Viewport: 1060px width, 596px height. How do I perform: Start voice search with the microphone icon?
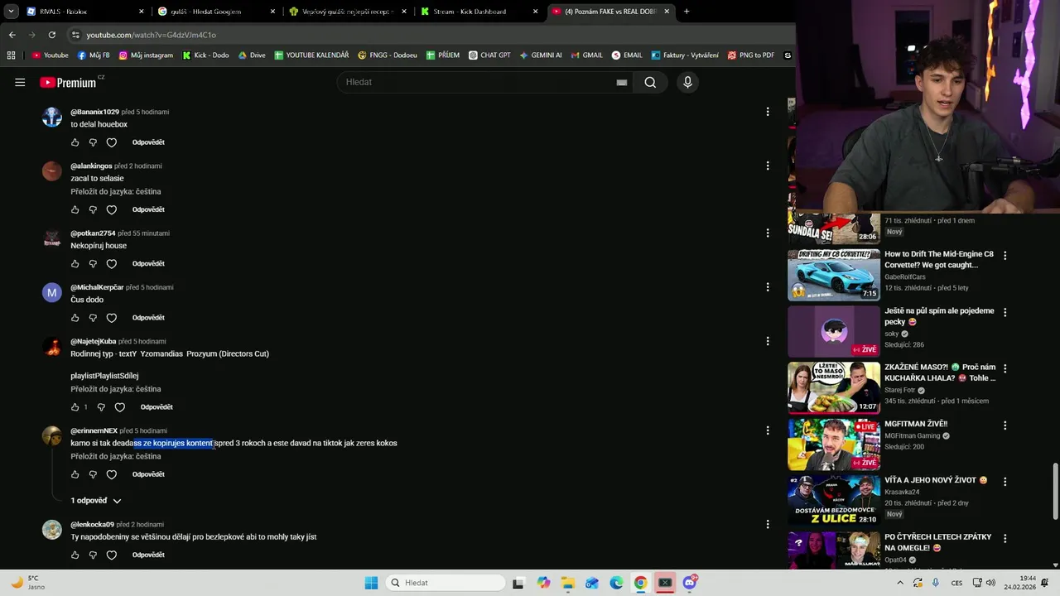point(687,82)
